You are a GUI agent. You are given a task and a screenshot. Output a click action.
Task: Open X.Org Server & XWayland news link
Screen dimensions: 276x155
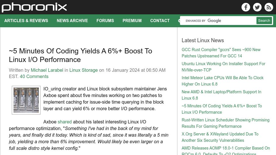[220, 137]
